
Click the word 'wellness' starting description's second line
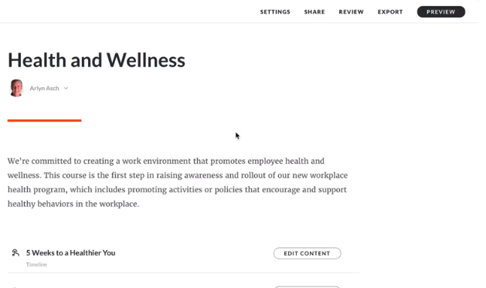click(23, 175)
